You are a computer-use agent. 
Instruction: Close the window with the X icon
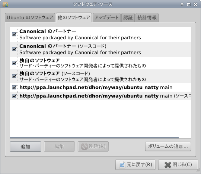tap(195, 4)
